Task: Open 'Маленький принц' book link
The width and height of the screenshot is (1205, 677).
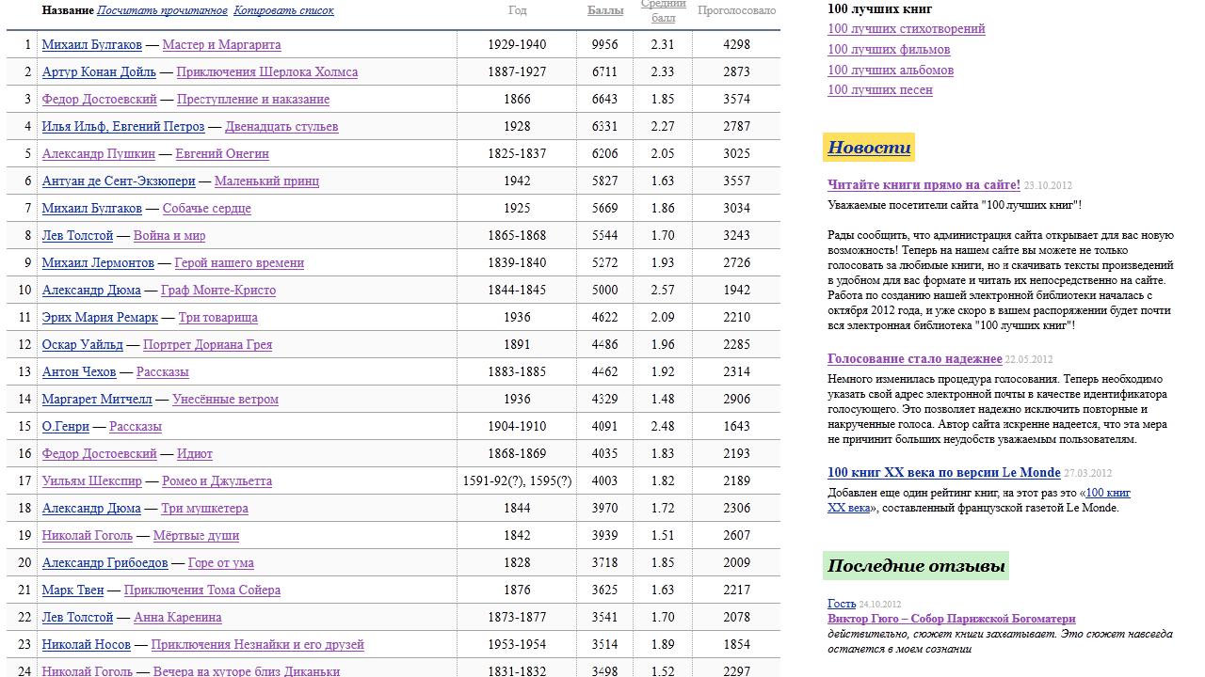Action: tap(266, 181)
